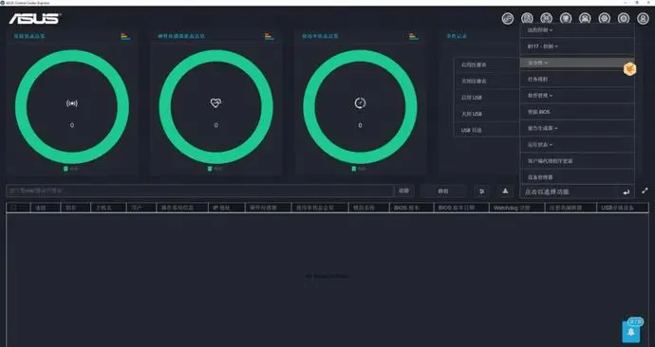
Task: Click the legend label under the middle ring chart
Action: [x=215, y=169]
